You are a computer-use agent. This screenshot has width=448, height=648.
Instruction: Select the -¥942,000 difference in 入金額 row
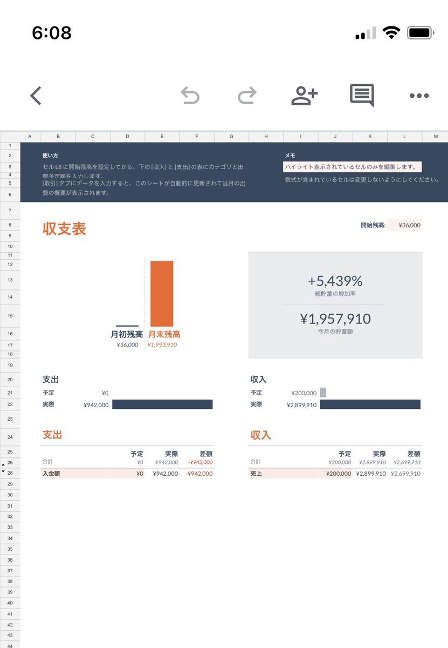click(x=199, y=474)
